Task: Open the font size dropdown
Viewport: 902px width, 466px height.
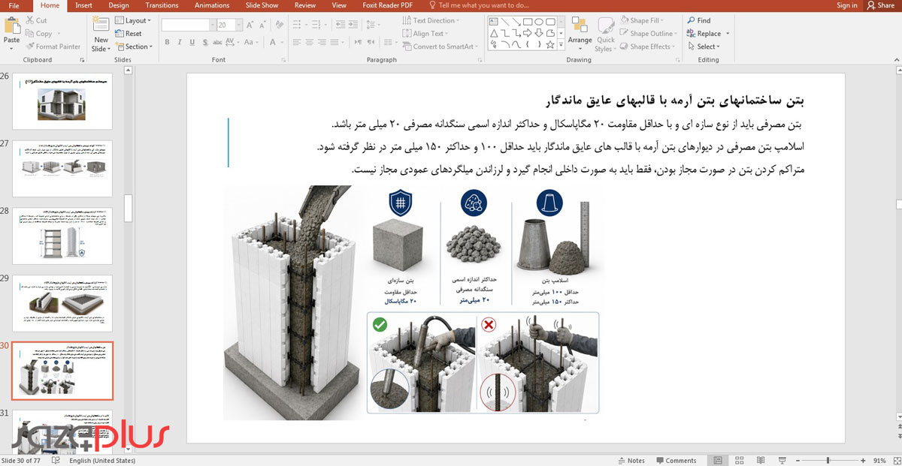Action: tap(239, 25)
